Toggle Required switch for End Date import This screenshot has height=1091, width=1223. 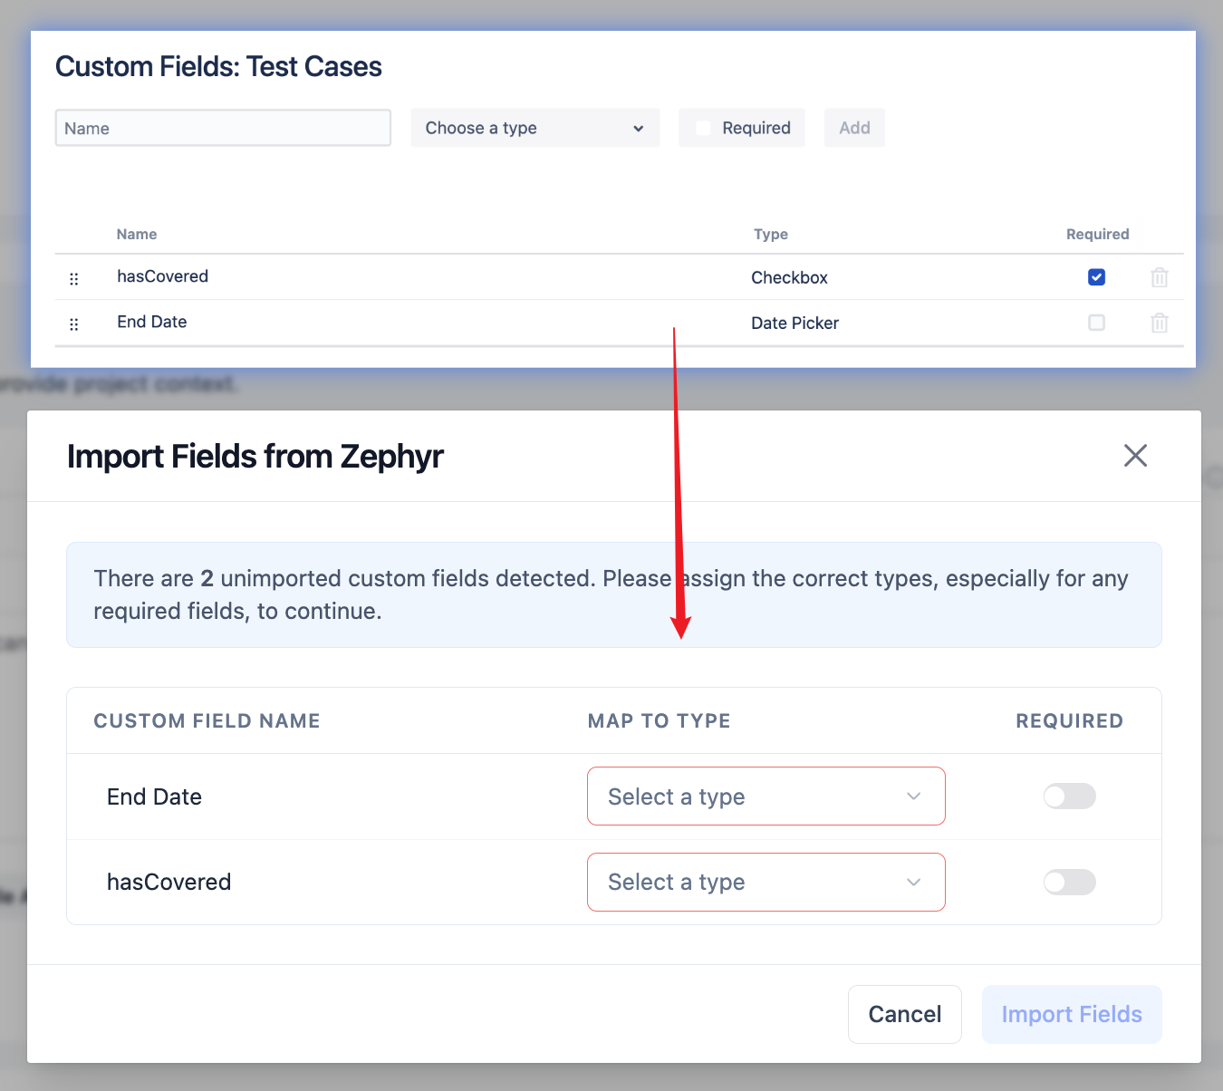tap(1069, 797)
